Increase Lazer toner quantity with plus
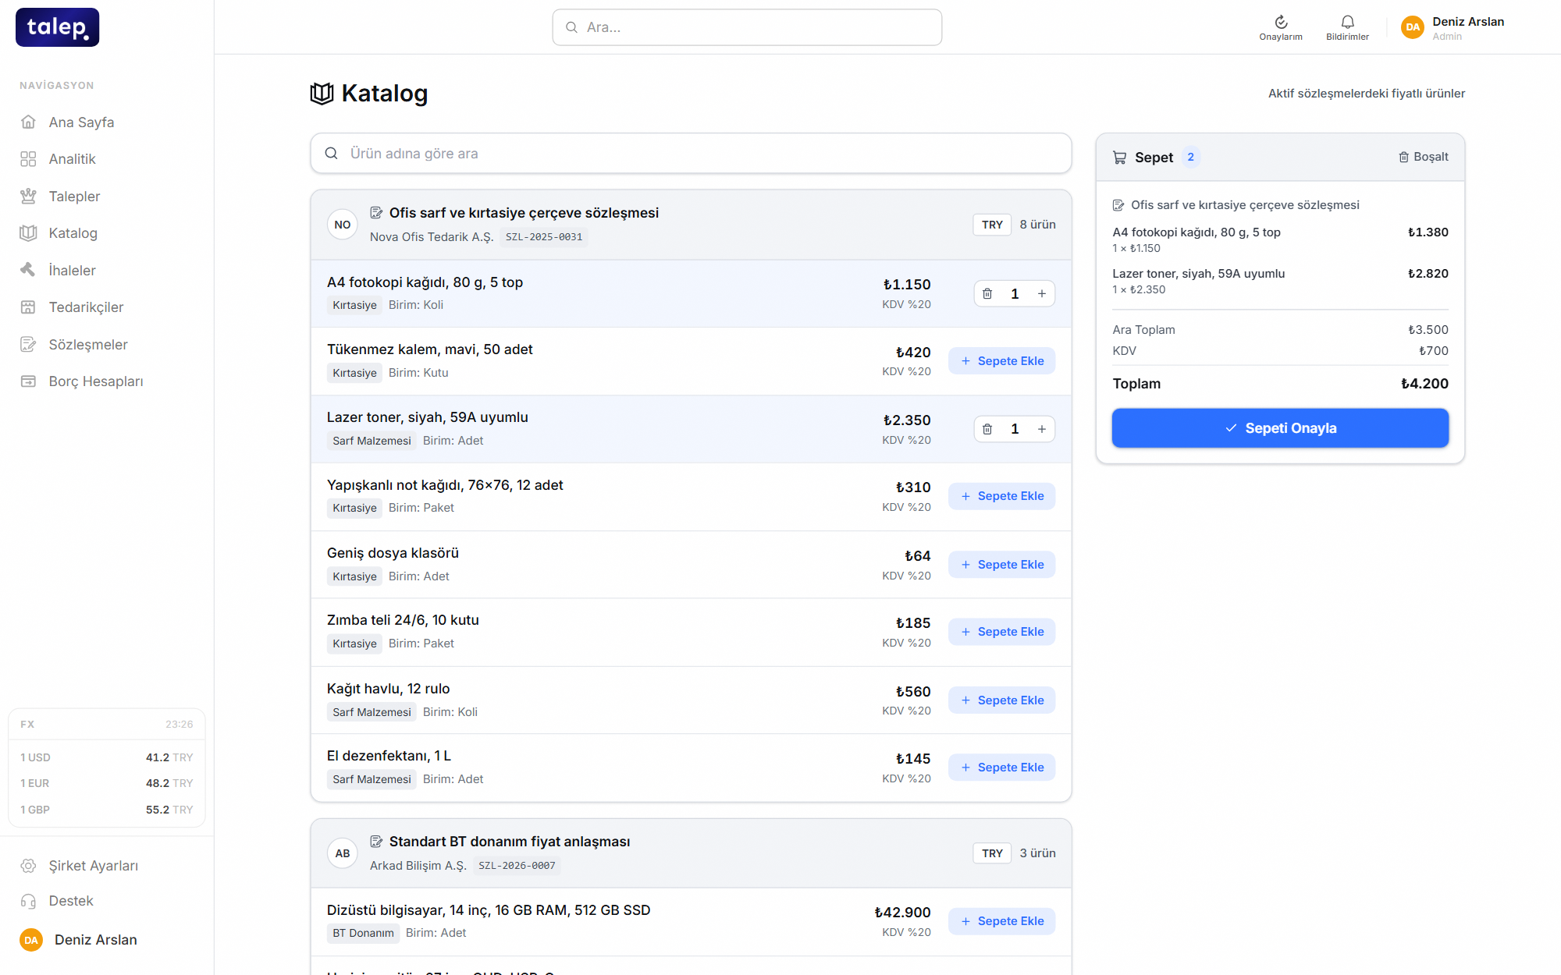 click(1042, 429)
